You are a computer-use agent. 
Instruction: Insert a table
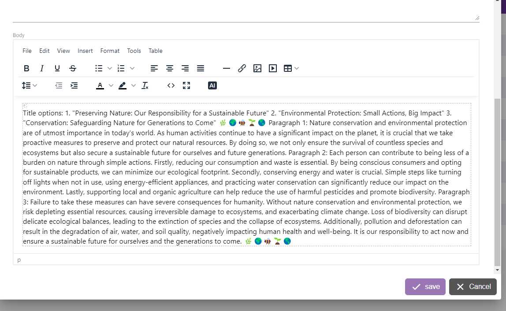288,68
